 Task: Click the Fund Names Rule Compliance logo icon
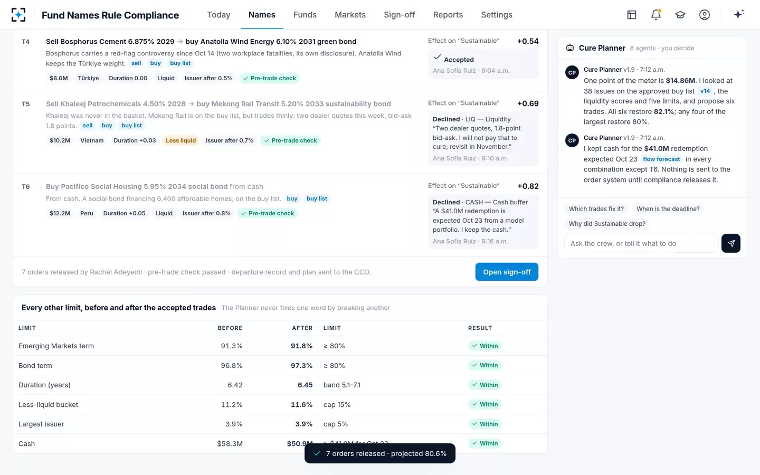[x=18, y=15]
